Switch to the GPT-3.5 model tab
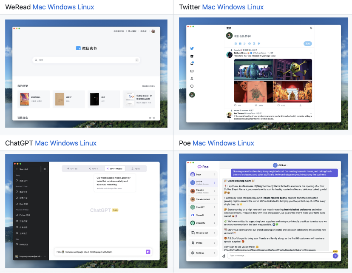The height and width of the screenshot is (273, 352). [72, 168]
